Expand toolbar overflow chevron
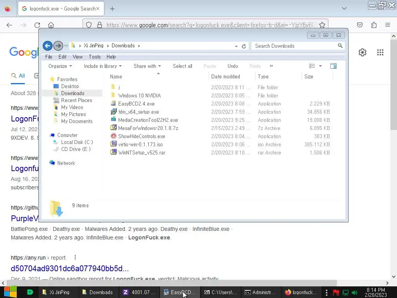 point(271,66)
